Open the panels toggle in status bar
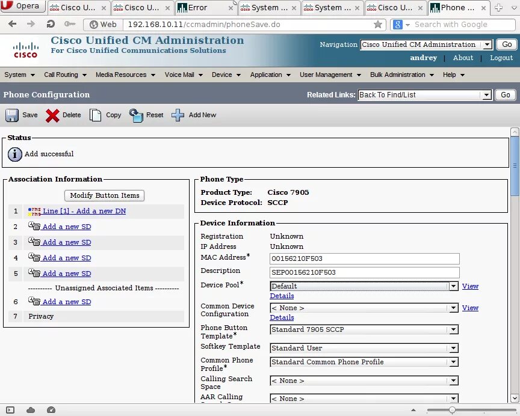 tap(10, 411)
